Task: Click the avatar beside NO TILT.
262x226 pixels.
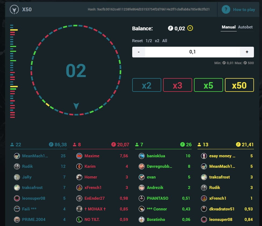Action: 79,220
